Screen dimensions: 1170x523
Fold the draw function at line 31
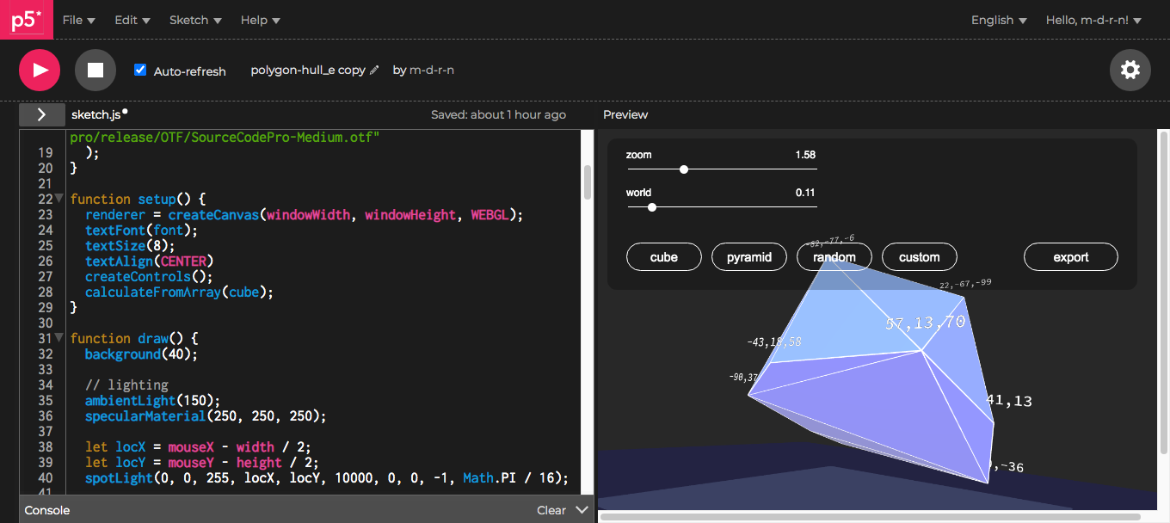[x=59, y=338]
